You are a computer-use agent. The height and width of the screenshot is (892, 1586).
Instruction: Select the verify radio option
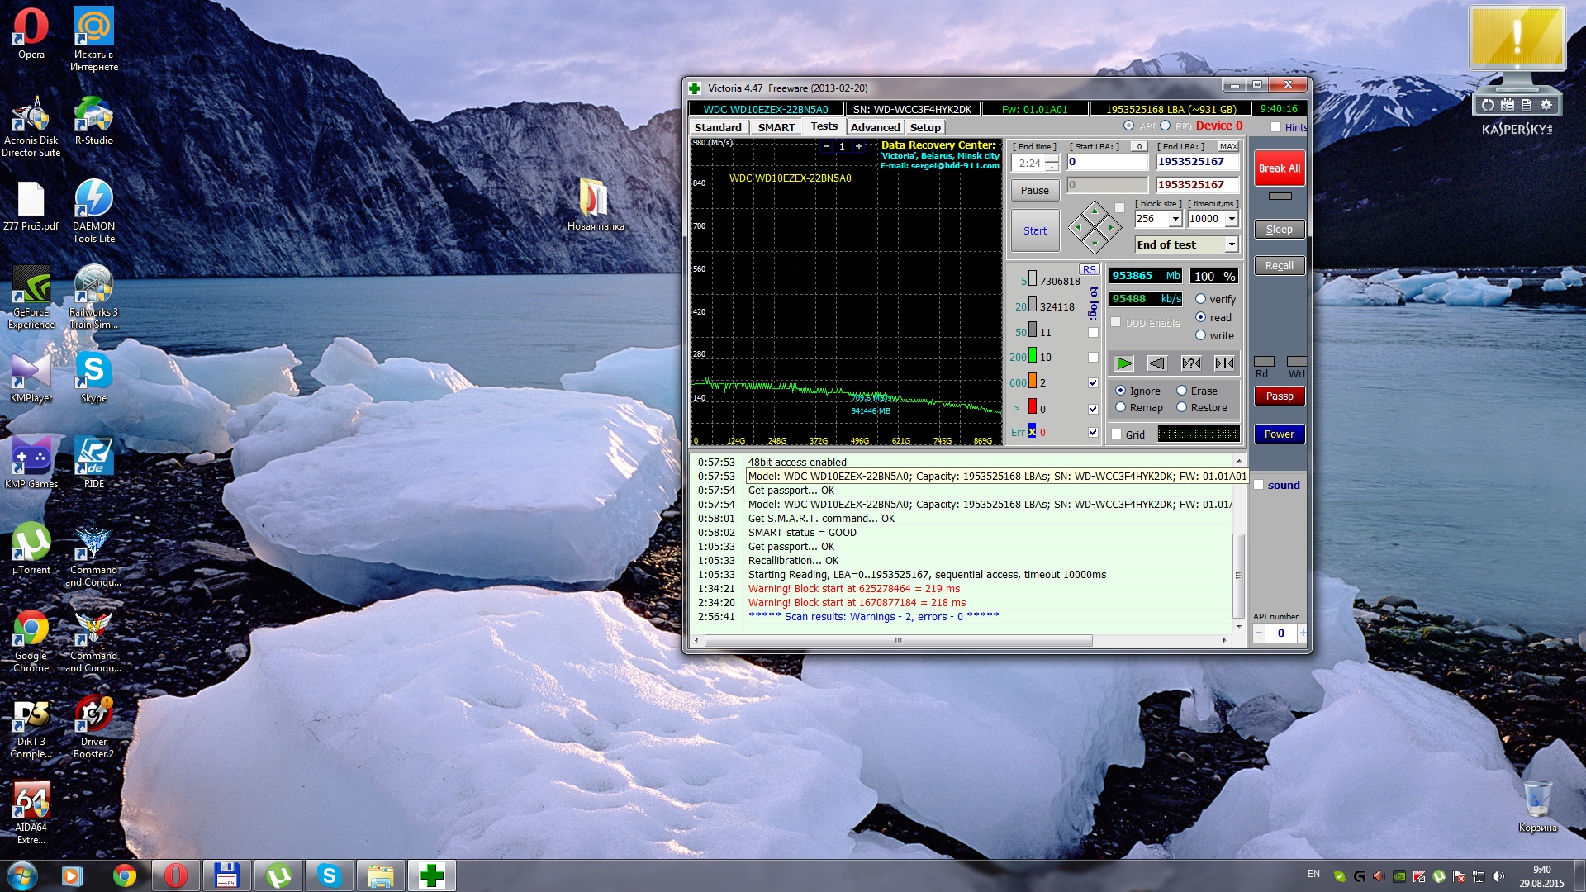[x=1200, y=299]
